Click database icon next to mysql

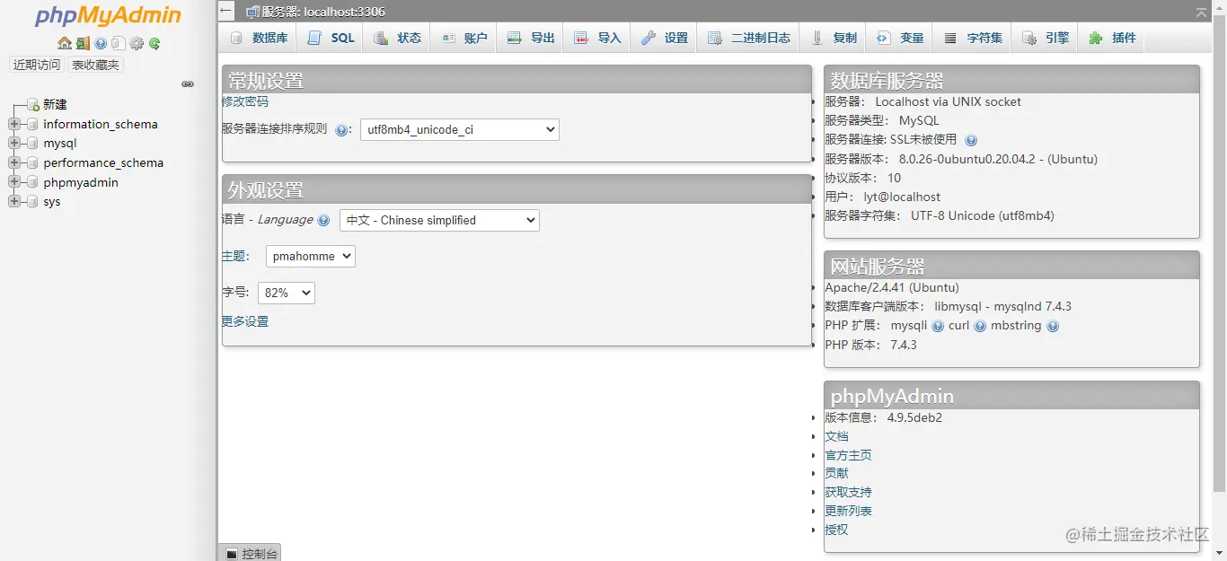[32, 144]
